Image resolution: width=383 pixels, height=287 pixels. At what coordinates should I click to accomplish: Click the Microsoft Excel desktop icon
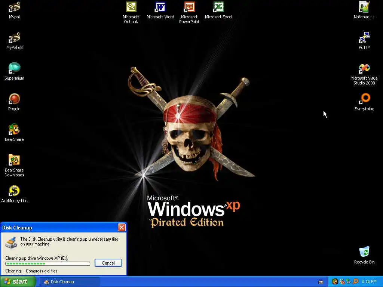tap(218, 10)
